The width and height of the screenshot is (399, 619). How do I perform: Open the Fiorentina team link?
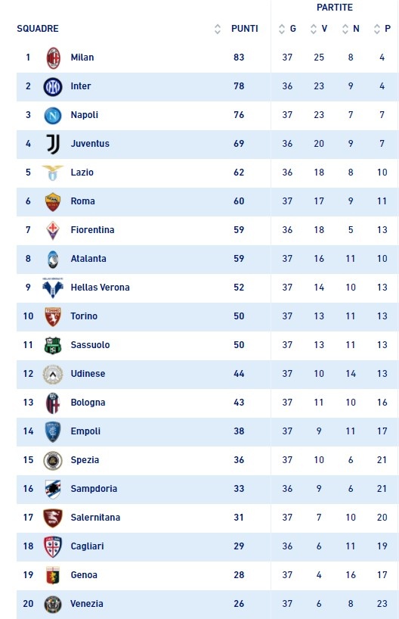(x=92, y=230)
